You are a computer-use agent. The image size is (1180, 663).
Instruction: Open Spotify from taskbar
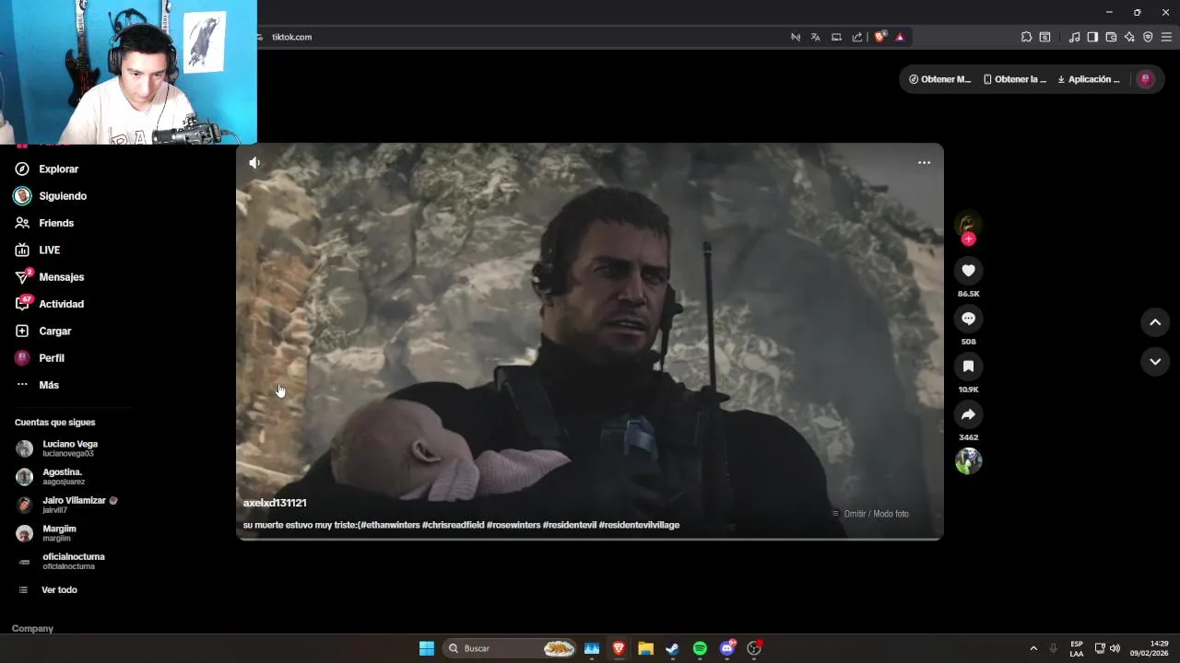(x=700, y=648)
